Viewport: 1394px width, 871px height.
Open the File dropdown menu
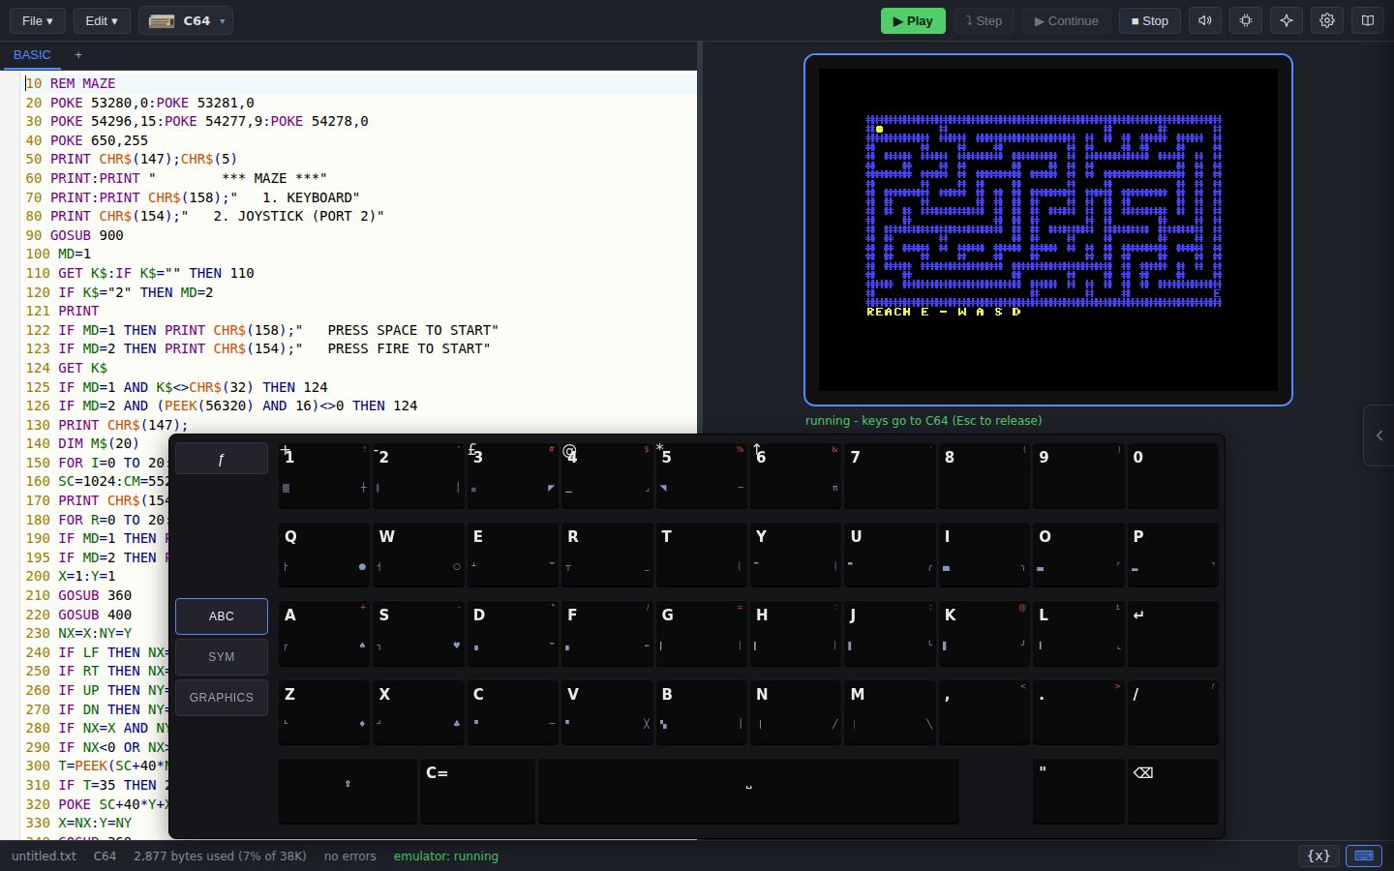coord(38,20)
